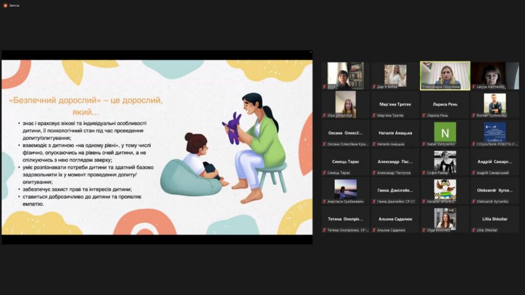
Task: Open Софія Римар's black-and-white photo tile
Action: click(445, 160)
